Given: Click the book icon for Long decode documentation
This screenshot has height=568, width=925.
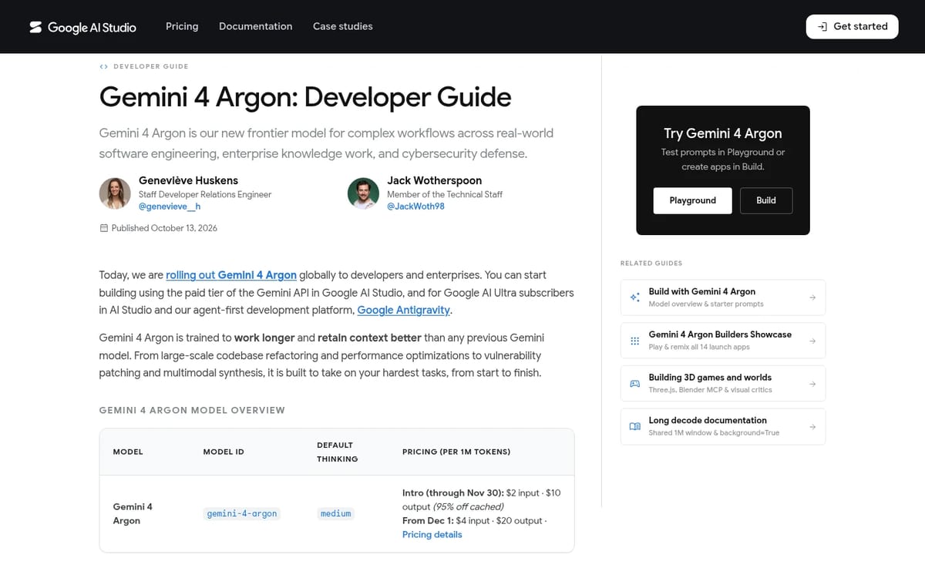Looking at the screenshot, I should tap(634, 426).
